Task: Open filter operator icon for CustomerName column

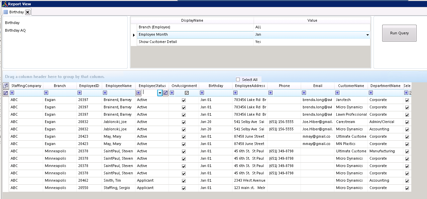Action: click(337, 93)
